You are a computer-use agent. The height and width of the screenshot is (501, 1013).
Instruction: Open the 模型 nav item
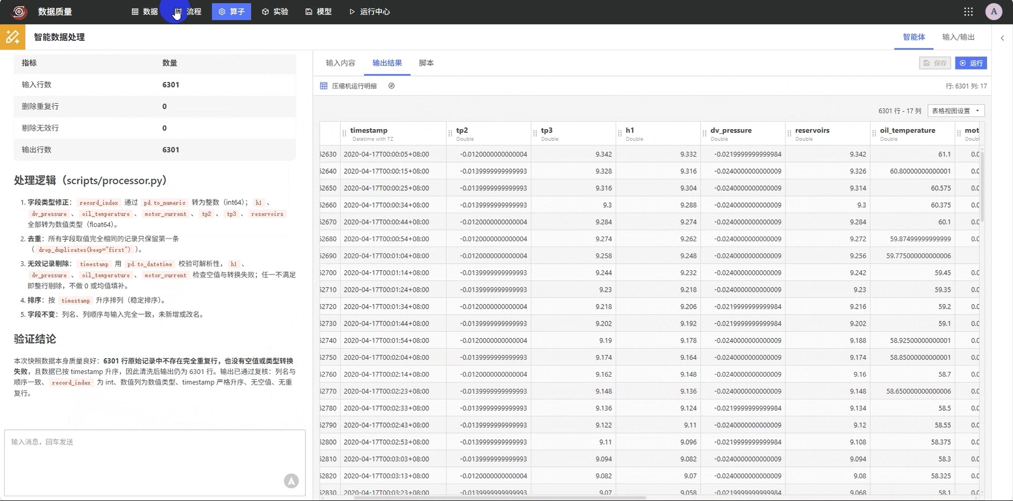tap(318, 12)
